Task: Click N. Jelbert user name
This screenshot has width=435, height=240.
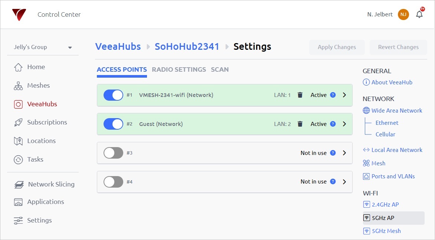Action: pyautogui.click(x=380, y=14)
